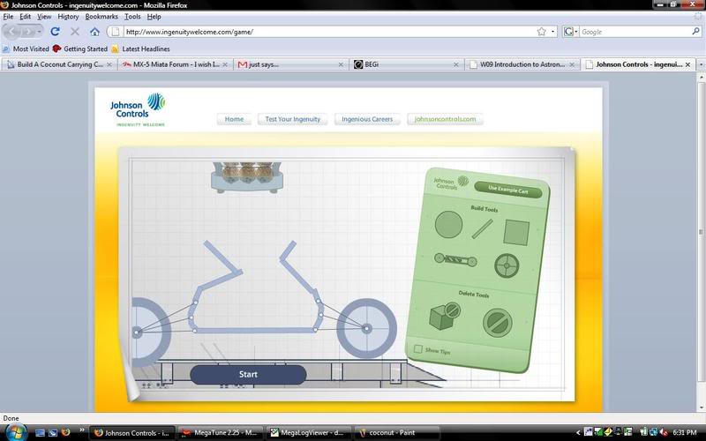Select the delete-object cube tool
The height and width of the screenshot is (441, 706).
tap(445, 316)
